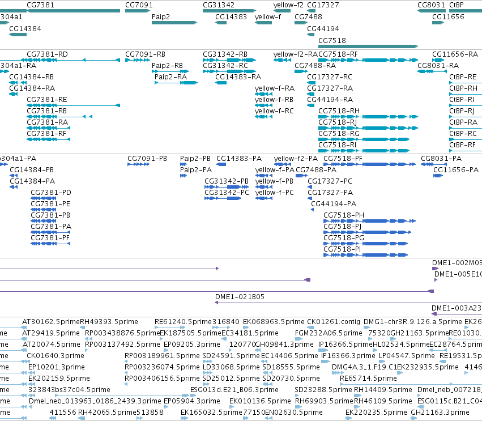Click the yellow-f-RB transcript label
Screen dimensions: 482x421
[x=274, y=100]
